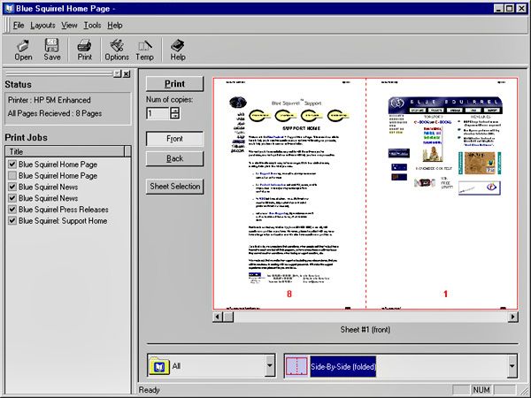531x398 pixels.
Task: Toggle the Blue Squirrel: Support Home checkbox
Action: (x=11, y=221)
